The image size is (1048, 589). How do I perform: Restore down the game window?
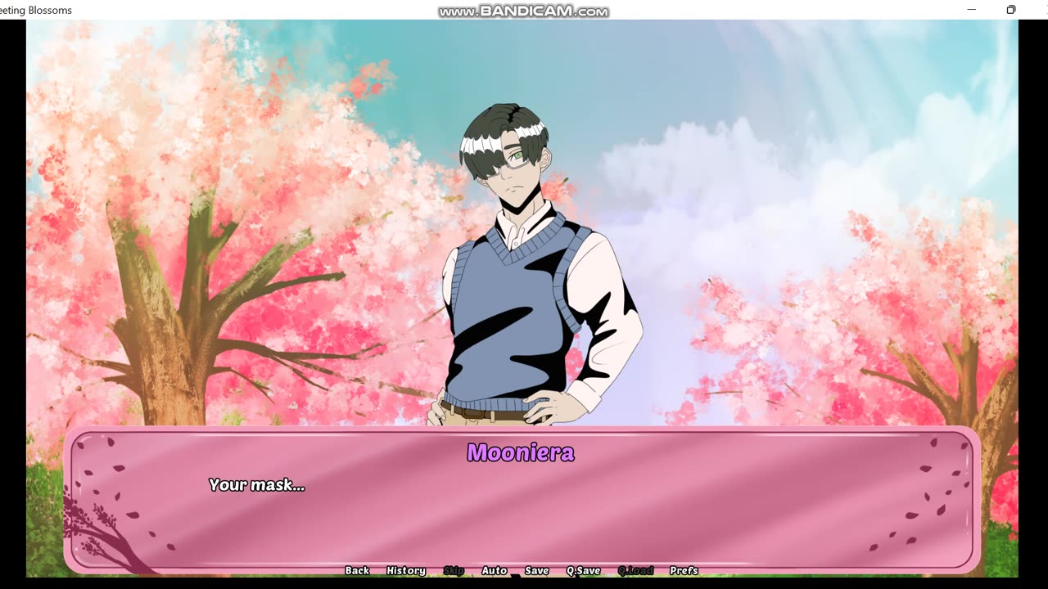1011,10
